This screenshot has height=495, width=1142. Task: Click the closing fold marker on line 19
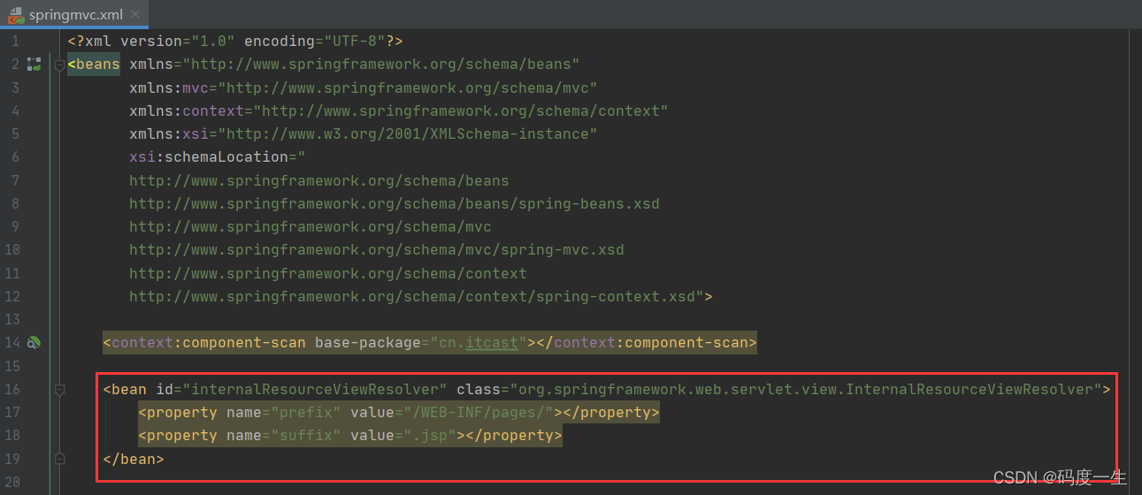[59, 459]
